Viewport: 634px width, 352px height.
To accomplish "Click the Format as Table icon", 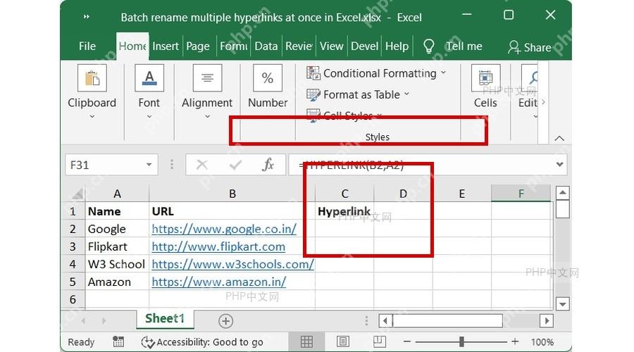I will 313,94.
